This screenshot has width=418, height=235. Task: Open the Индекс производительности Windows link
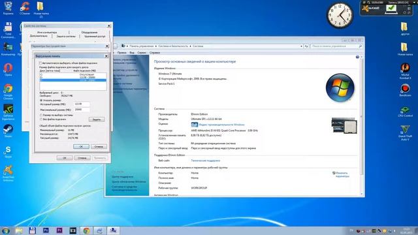tap(221, 125)
